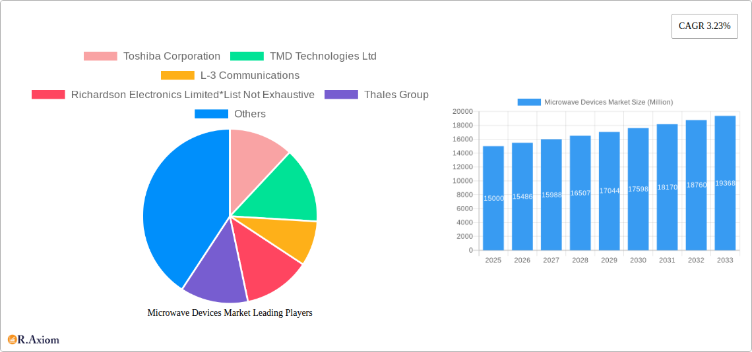Click the 2025 x-axis label
Screen dimensions: 752x352
[x=493, y=260]
